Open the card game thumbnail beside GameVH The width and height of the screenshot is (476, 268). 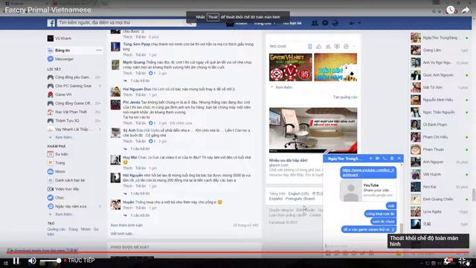pyautogui.click(x=335, y=67)
